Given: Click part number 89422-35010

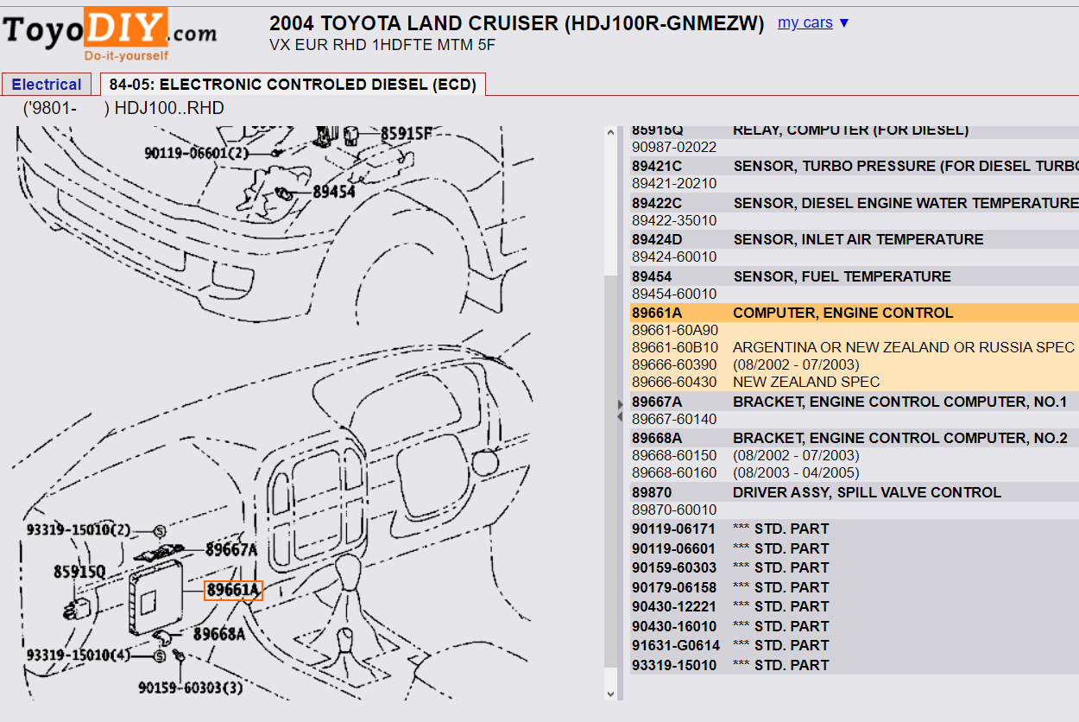Looking at the screenshot, I should [x=674, y=220].
